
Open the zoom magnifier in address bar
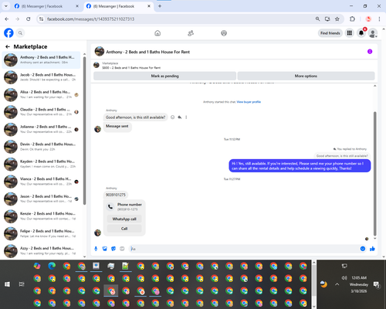coord(317,19)
